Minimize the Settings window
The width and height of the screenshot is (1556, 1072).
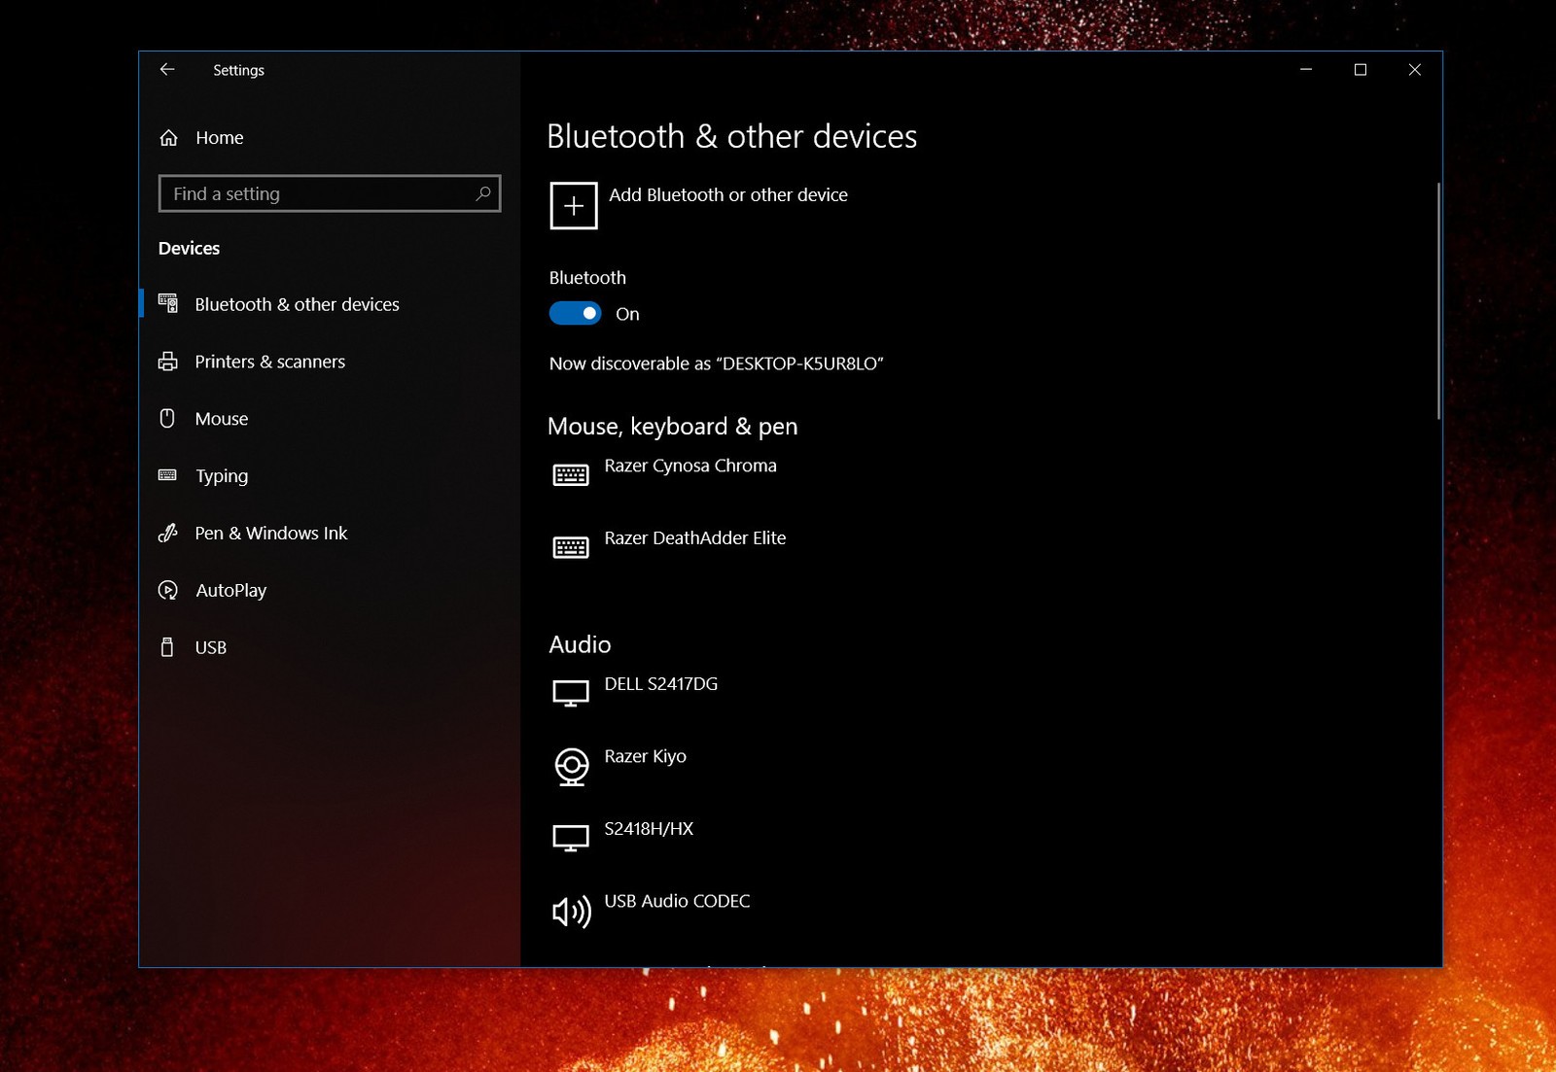pos(1306,70)
